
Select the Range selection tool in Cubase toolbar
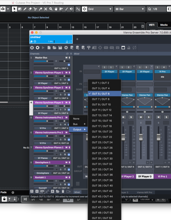(x=20, y=9)
